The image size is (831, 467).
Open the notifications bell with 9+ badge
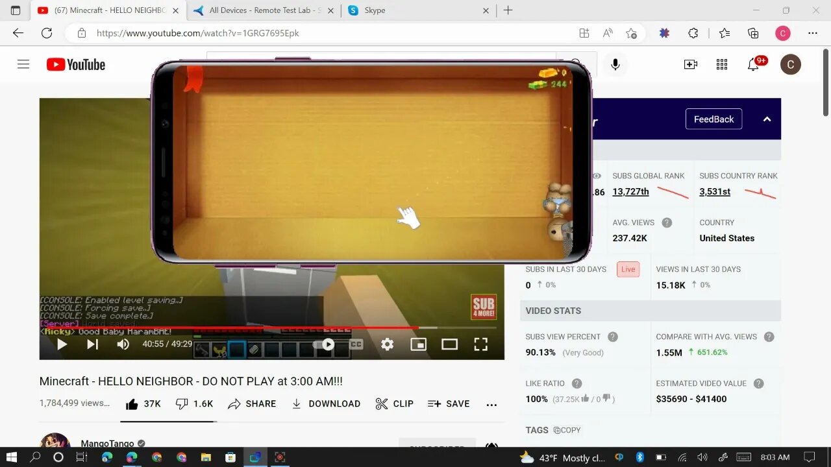(x=755, y=64)
